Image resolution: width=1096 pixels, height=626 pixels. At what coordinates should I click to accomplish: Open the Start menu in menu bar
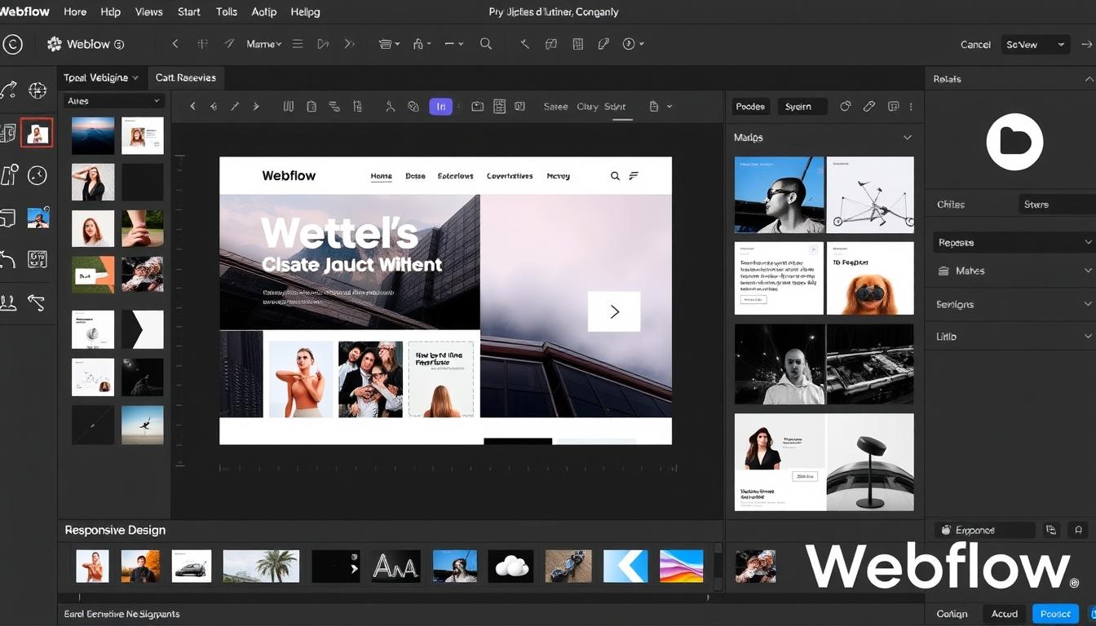(188, 11)
